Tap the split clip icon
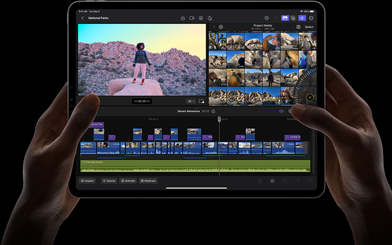The image size is (392, 245). (297, 181)
